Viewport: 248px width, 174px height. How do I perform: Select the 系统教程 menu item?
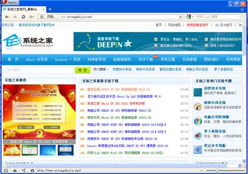[x=189, y=59]
